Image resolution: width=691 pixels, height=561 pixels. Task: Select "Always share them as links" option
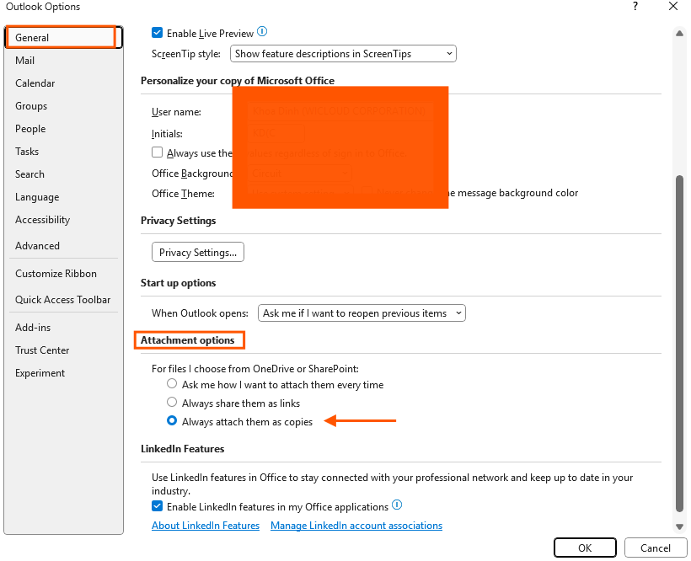coord(172,402)
